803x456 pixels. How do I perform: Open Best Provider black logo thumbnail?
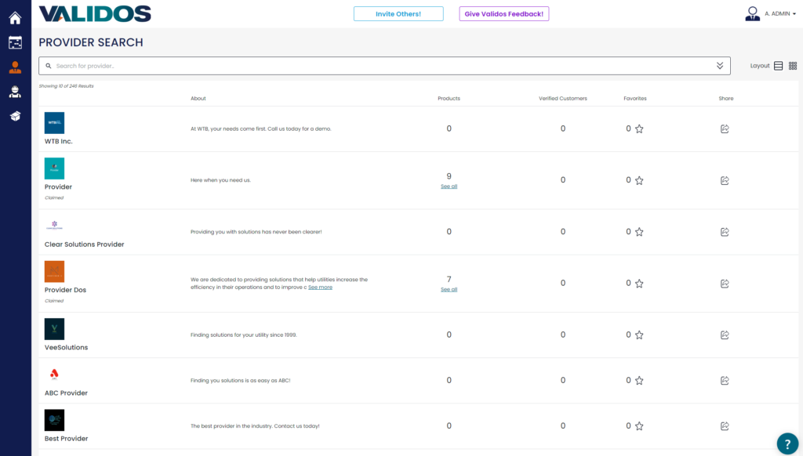[54, 420]
